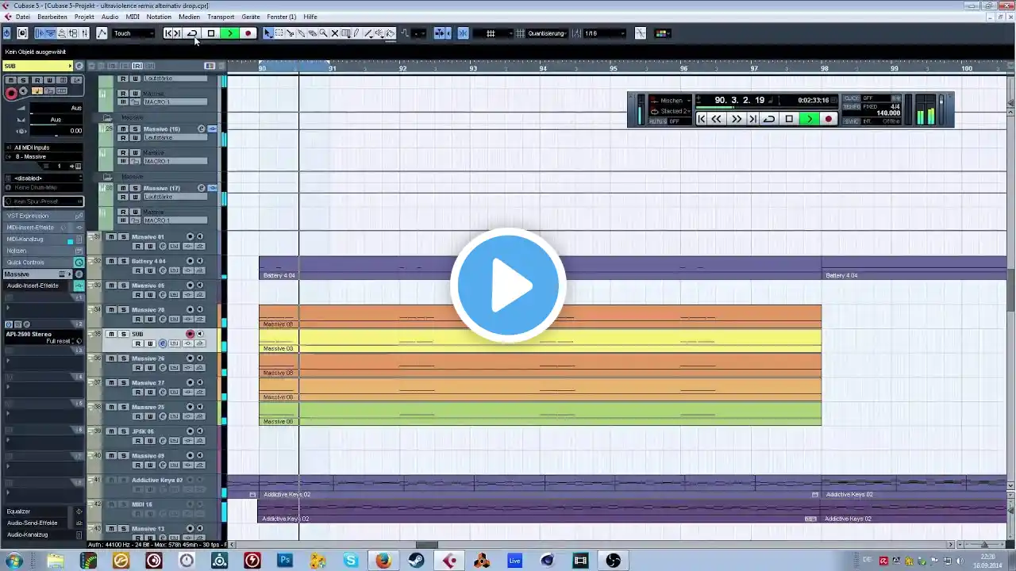Open the Kein Spur-Preset track preset field
This screenshot has width=1016, height=571.
click(44, 201)
